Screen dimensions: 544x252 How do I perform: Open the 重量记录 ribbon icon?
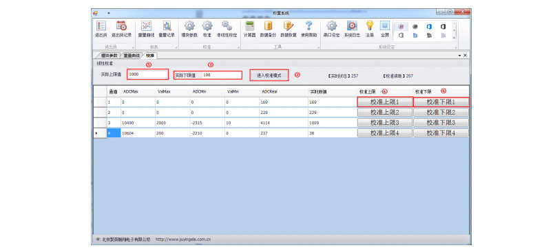167,29
